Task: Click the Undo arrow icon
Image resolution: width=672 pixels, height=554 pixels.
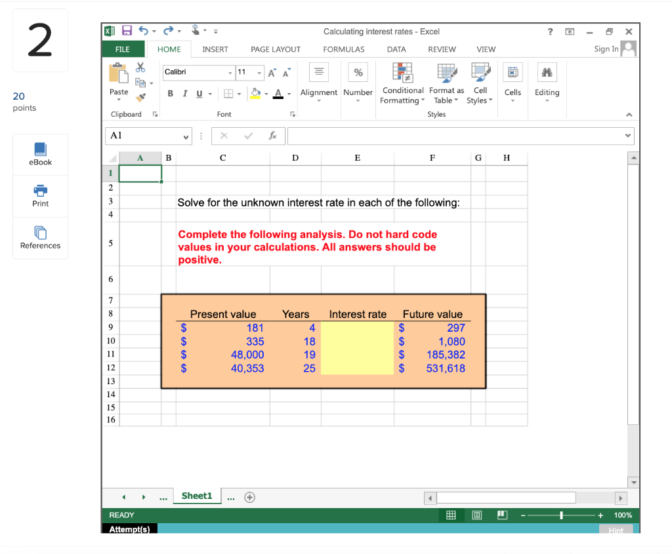Action: (144, 31)
